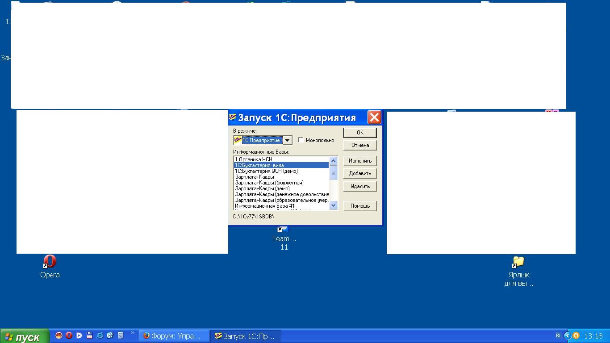This screenshot has height=343, width=610.
Task: Enable the Монопольно checkbox
Action: click(301, 140)
